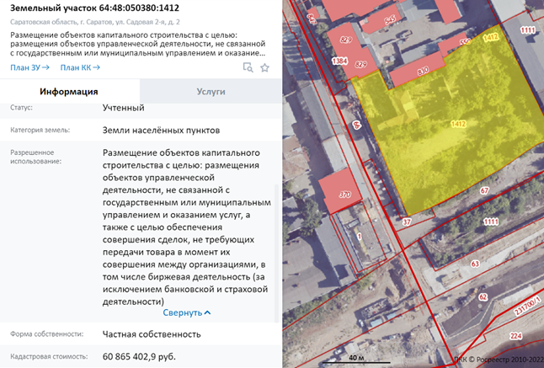The image size is (544, 368).
Task: Open the План КК link
Action: point(76,67)
